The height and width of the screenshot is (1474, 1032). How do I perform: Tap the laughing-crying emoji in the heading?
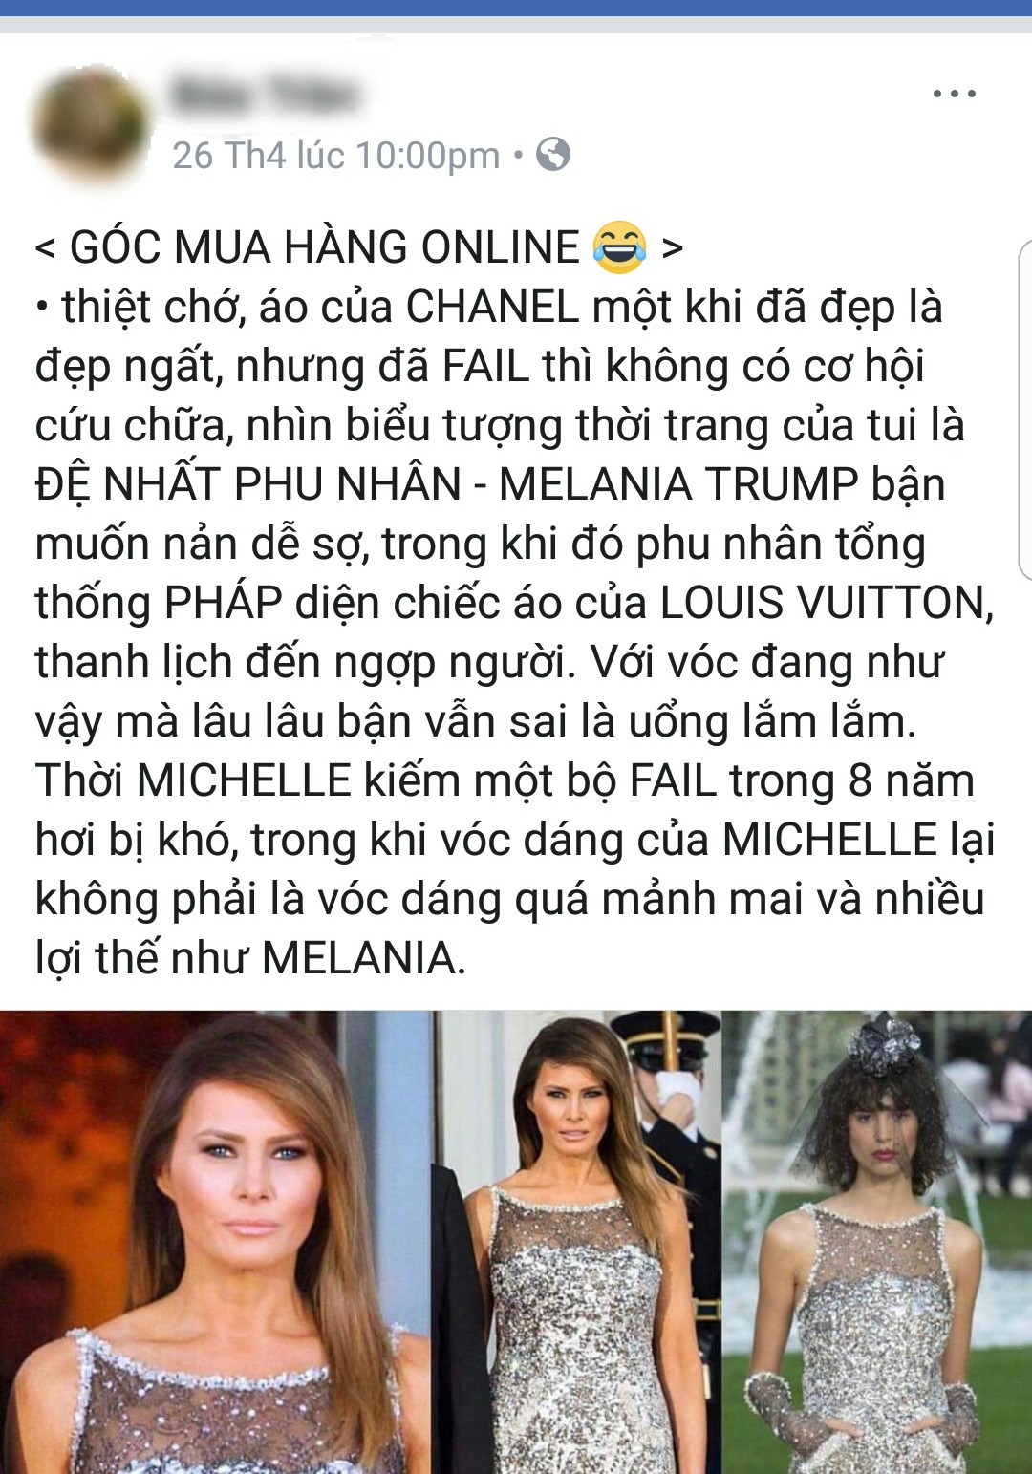(x=619, y=246)
